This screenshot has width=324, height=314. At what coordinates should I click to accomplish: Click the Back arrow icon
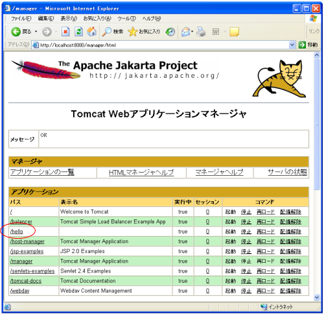pyautogui.click(x=16, y=32)
